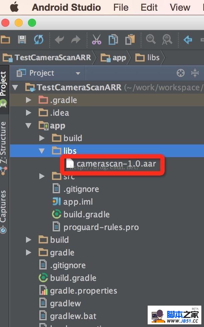This screenshot has width=204, height=327.
Task: Expand the app build folder
Action: pos(42,138)
